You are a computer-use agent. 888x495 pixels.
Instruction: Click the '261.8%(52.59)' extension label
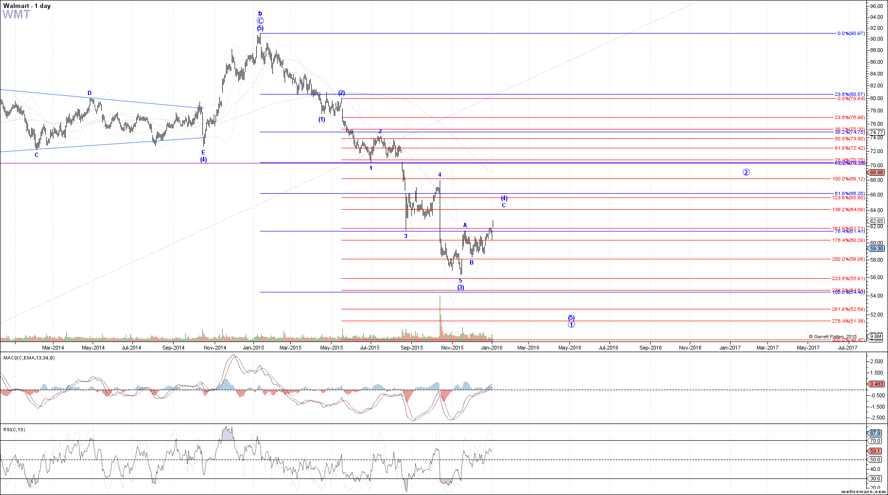(x=849, y=309)
